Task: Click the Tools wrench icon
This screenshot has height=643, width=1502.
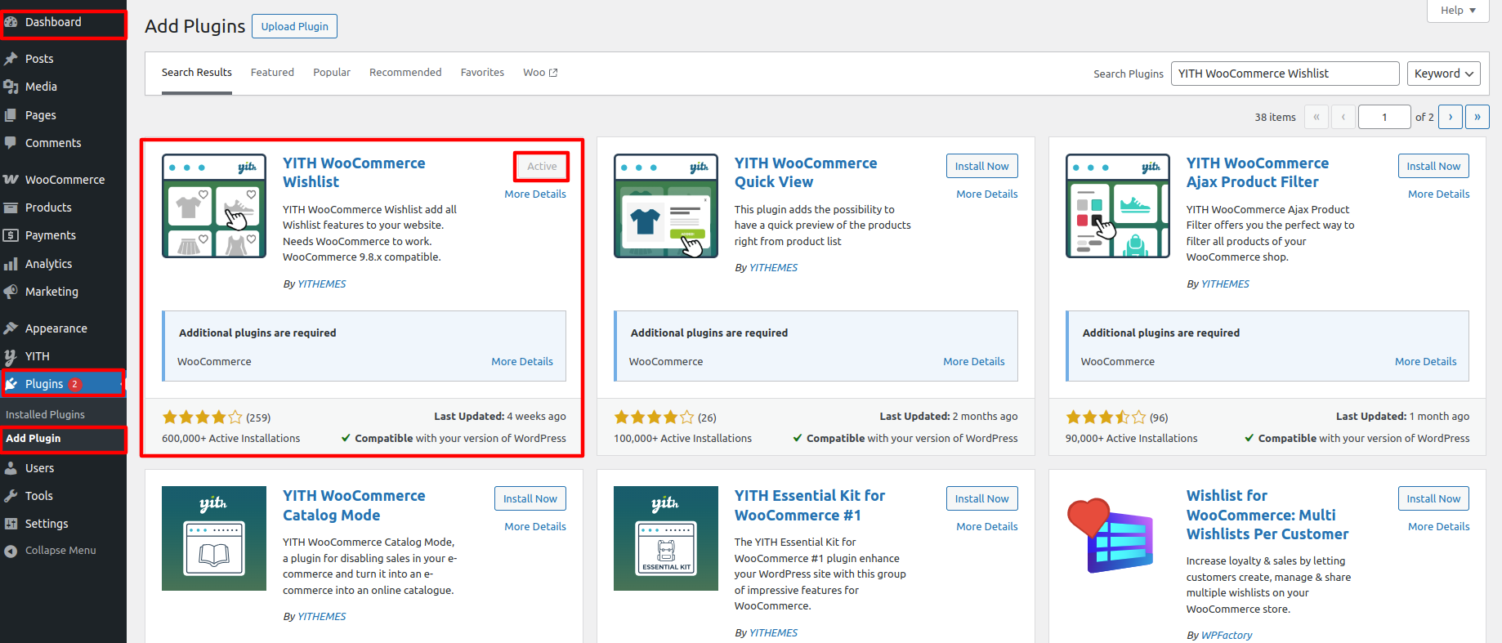Action: pos(11,496)
